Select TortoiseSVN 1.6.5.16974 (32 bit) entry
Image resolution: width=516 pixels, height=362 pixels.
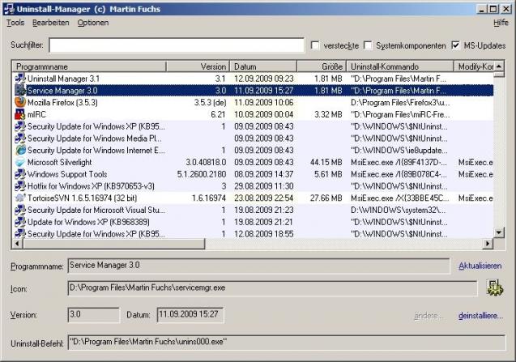coord(253,198)
